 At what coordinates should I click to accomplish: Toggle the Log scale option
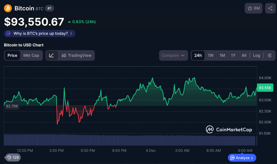(x=256, y=55)
